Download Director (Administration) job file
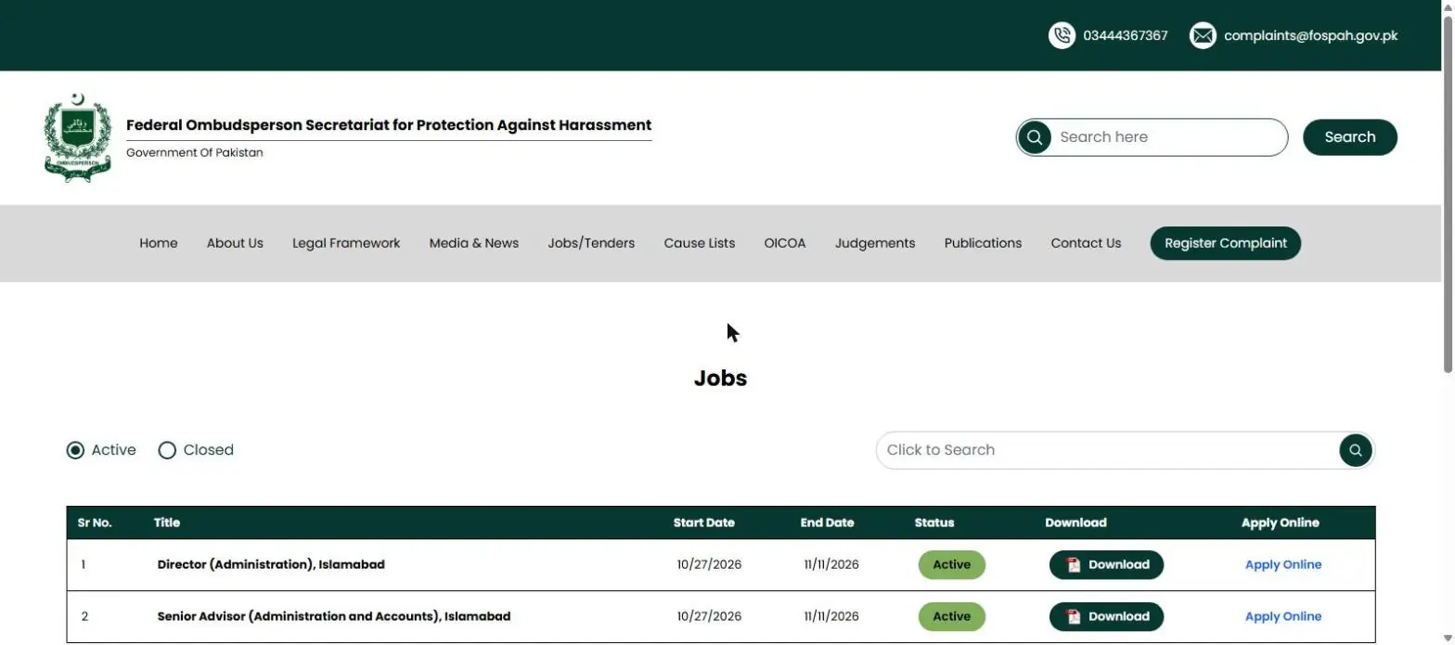The image size is (1455, 645). pos(1106,565)
